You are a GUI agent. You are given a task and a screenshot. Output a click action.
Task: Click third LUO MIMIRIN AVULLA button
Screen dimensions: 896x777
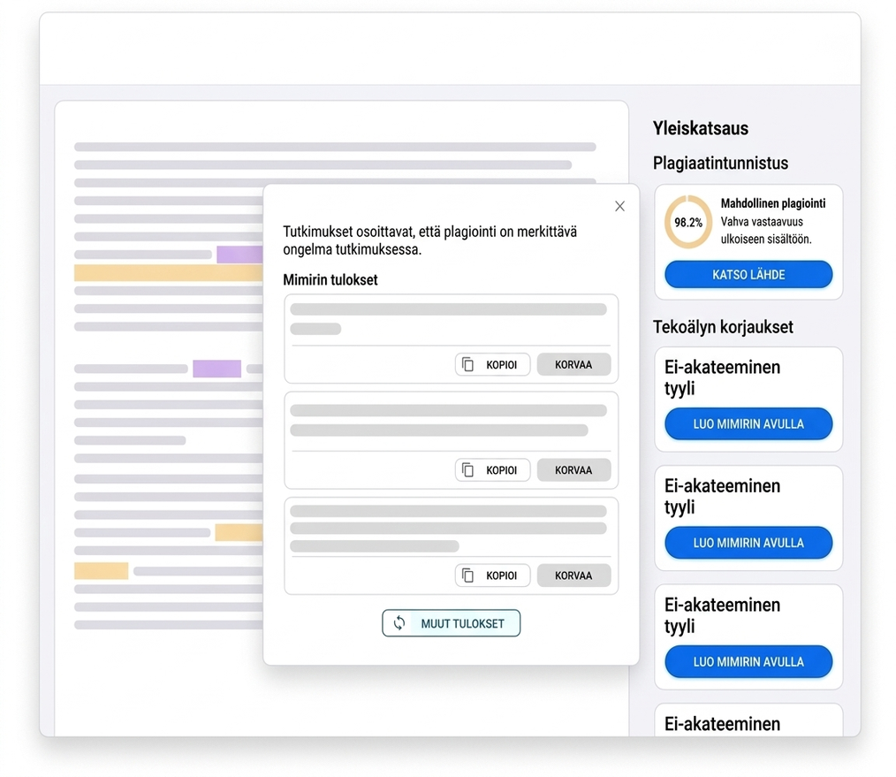[748, 661]
